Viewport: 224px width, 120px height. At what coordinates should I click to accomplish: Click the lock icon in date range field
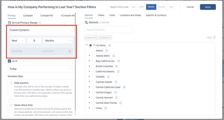click(x=70, y=51)
